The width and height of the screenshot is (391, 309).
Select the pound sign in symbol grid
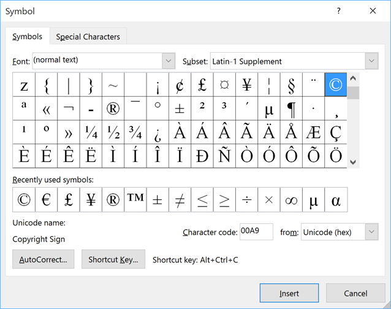click(202, 85)
